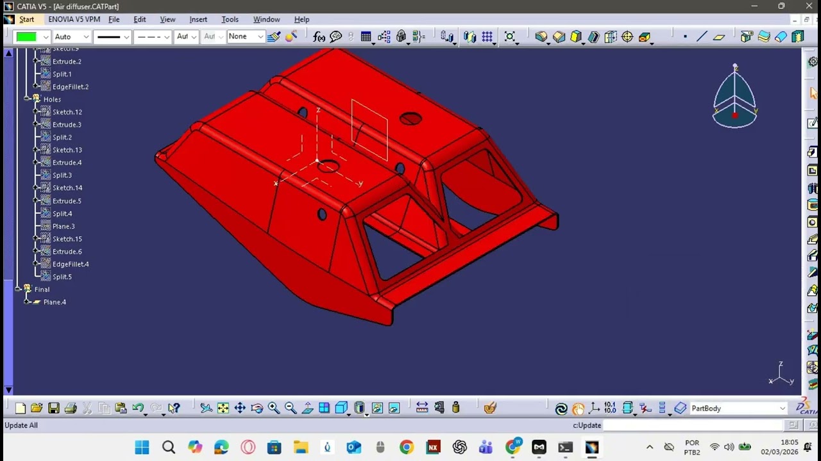821x461 pixels.
Task: Click the tree scroll-down arrow
Action: point(8,390)
